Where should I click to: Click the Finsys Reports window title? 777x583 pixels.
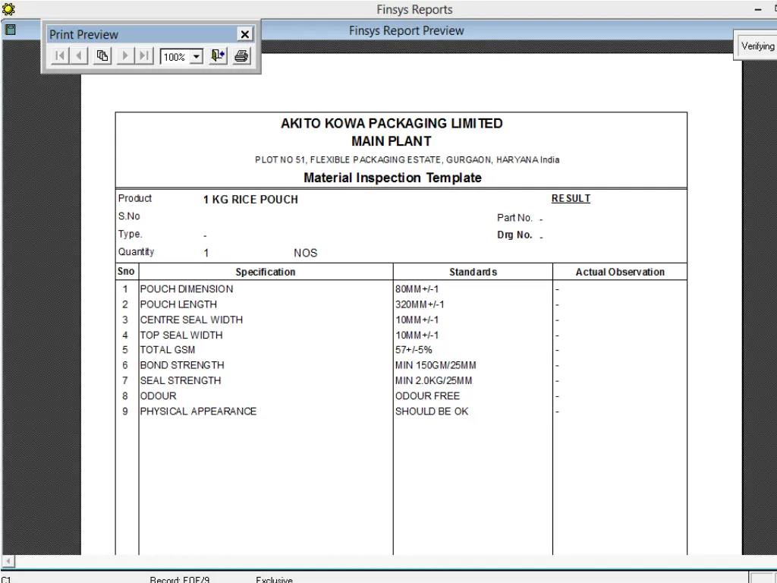click(414, 9)
